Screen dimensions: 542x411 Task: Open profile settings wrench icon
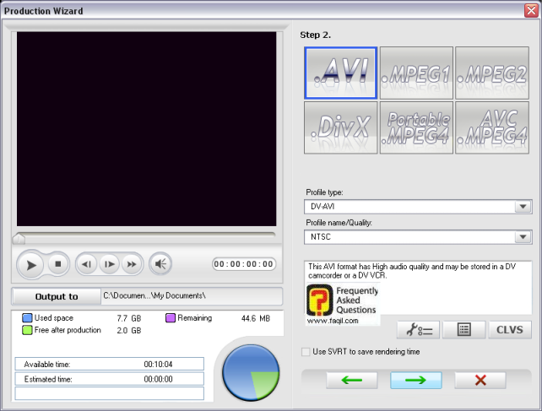[x=418, y=330]
